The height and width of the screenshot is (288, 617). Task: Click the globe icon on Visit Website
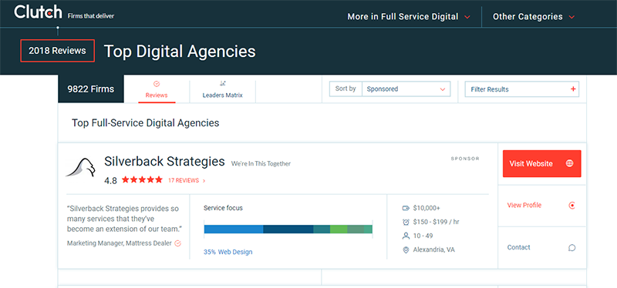coord(569,163)
